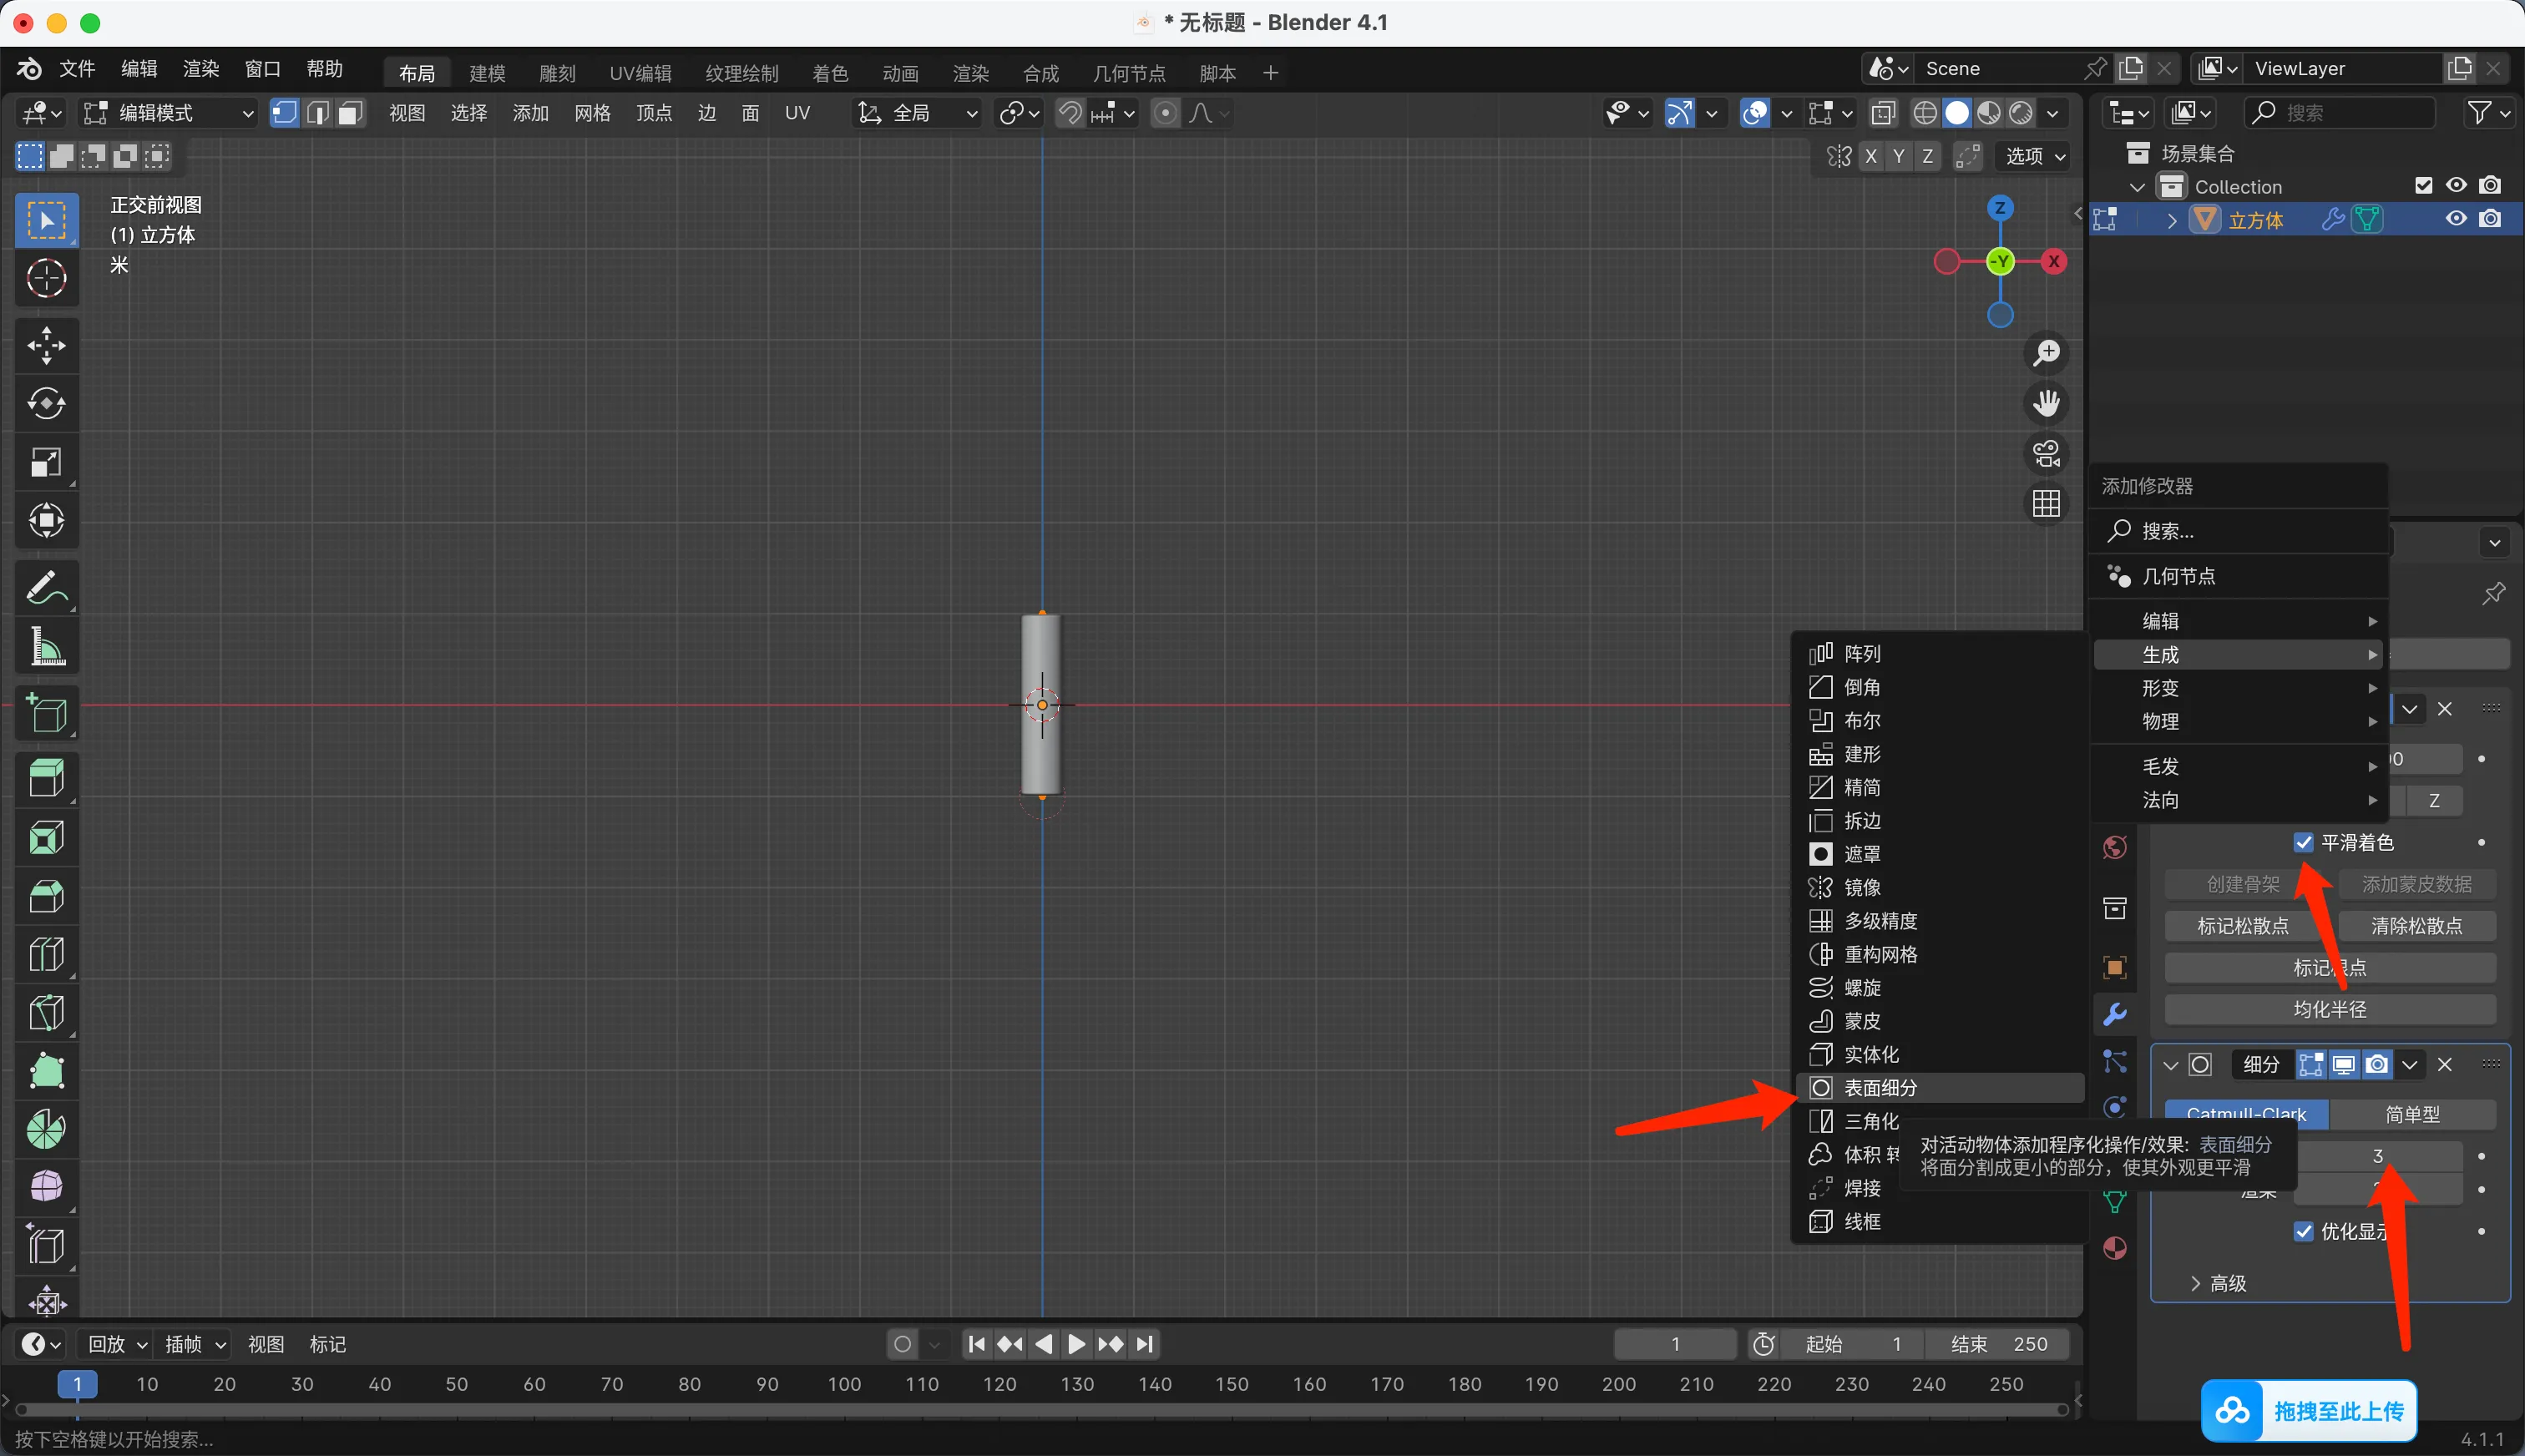Hide 立方体 object with eye icon
Screen dimensions: 2525x1456
2455,219
